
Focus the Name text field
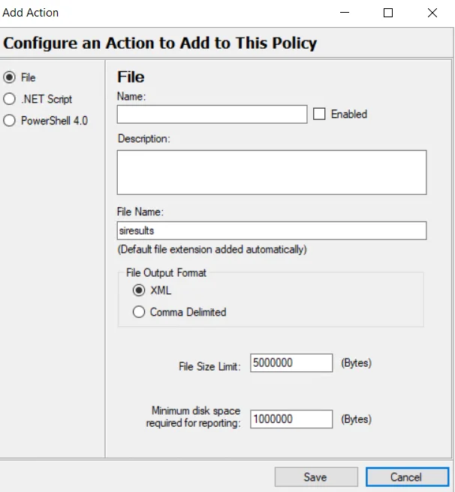pyautogui.click(x=212, y=114)
